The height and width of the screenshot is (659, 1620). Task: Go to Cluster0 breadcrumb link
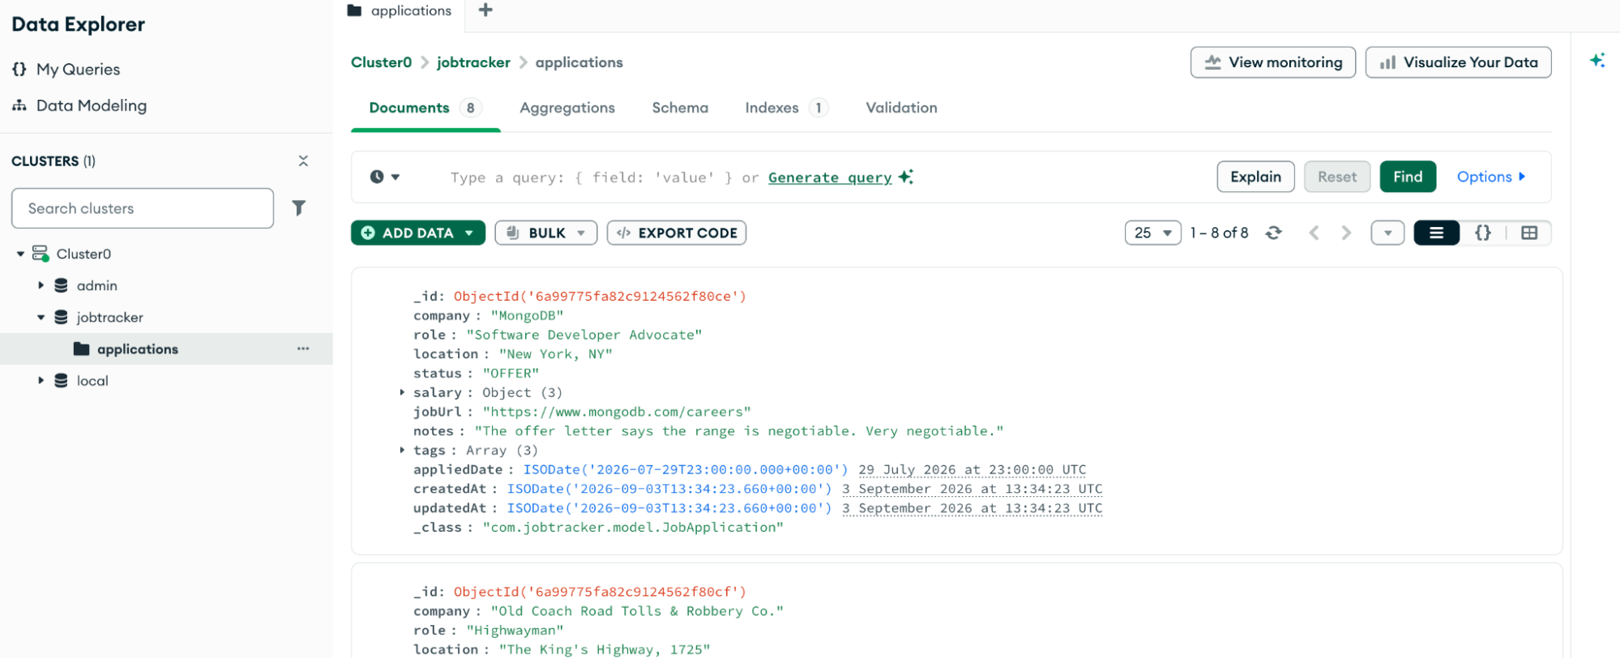[x=381, y=62]
